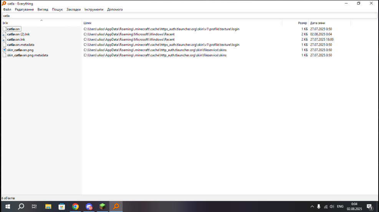The width and height of the screenshot is (379, 212).
Task: Sort results by Дата зміни column header
Action: [x=330, y=23]
